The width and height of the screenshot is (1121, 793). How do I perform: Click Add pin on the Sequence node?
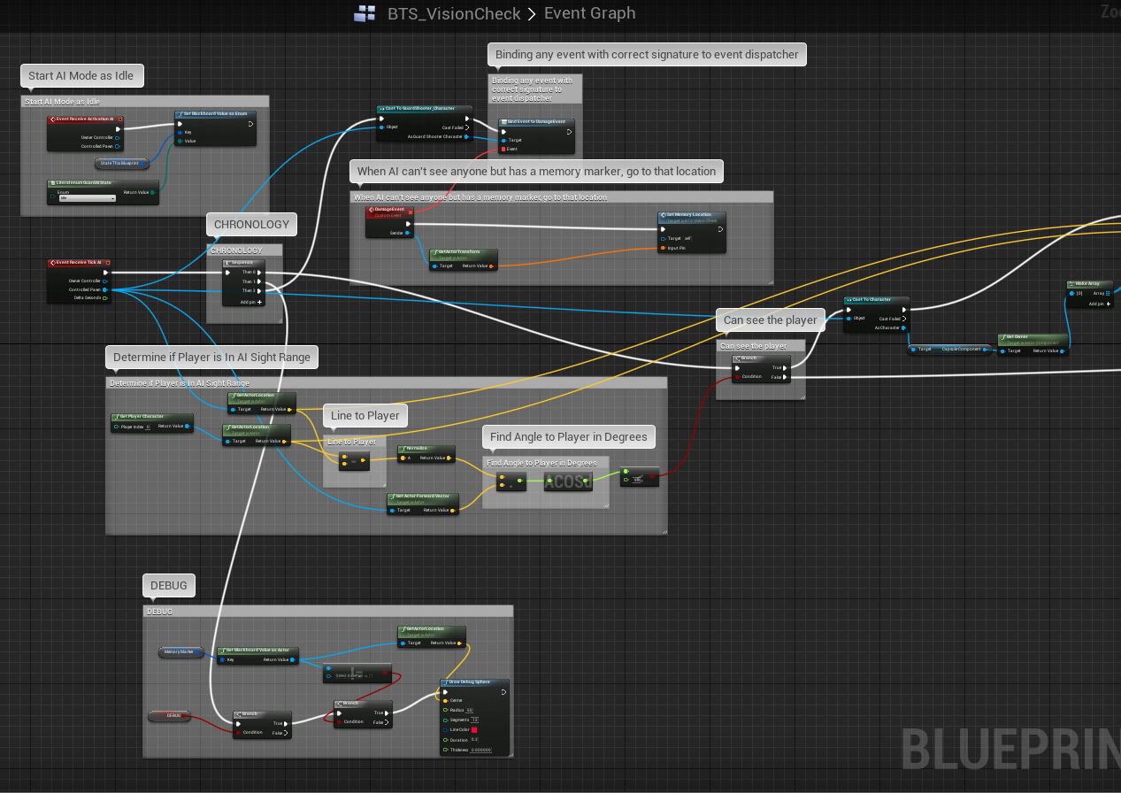(251, 302)
